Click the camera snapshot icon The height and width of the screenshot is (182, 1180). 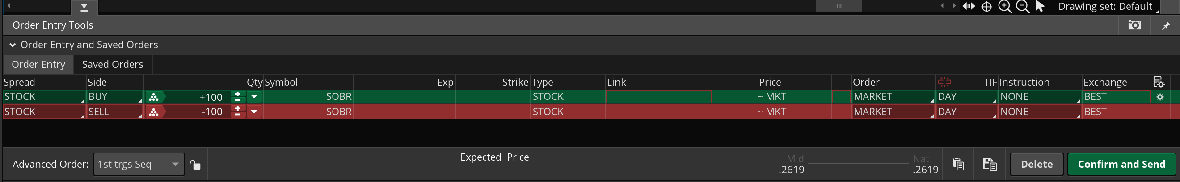pyautogui.click(x=1134, y=25)
